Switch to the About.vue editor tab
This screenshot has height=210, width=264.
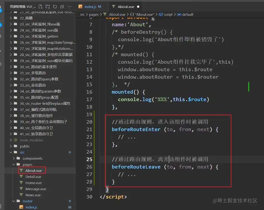pyautogui.click(x=126, y=7)
